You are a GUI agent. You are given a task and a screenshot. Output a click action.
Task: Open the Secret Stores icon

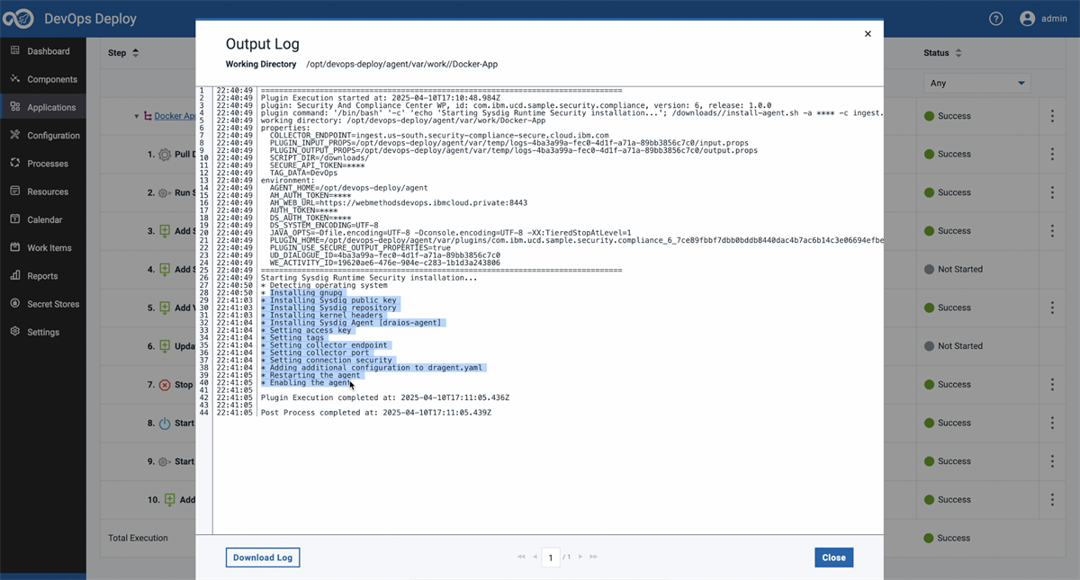pyautogui.click(x=15, y=304)
